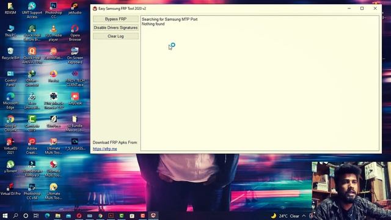Select the Quick Heal AntiVirus Pro icon
The image size is (391, 220).
click(x=32, y=56)
